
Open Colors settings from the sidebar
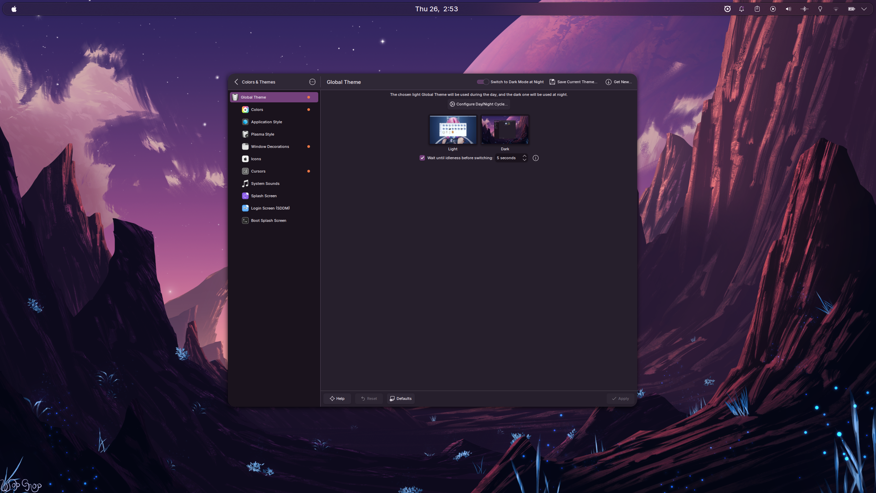(x=257, y=109)
